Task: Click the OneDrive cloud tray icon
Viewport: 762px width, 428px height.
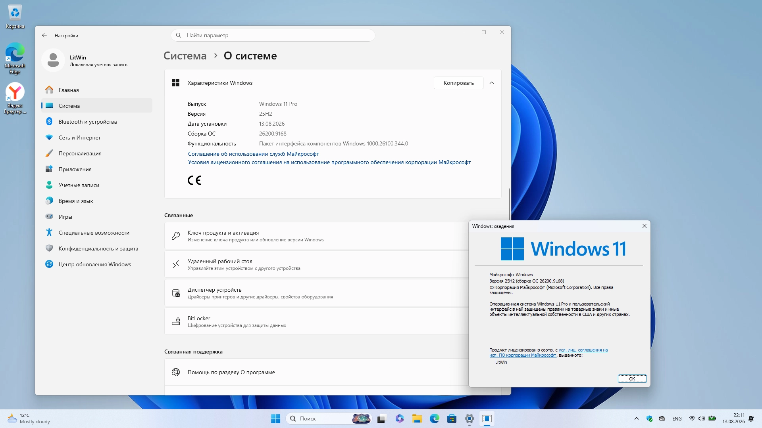Action: (x=662, y=418)
